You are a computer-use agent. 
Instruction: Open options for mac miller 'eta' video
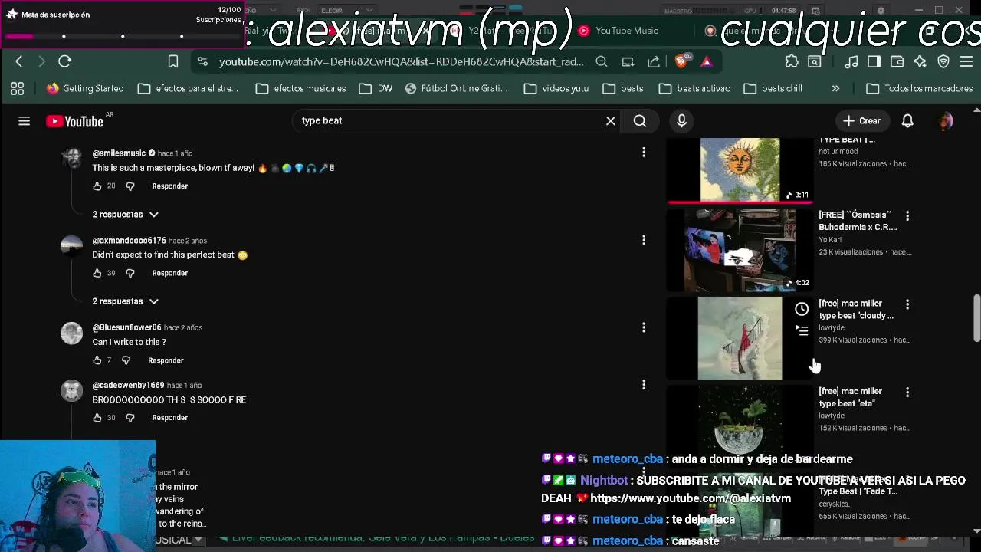tap(907, 392)
